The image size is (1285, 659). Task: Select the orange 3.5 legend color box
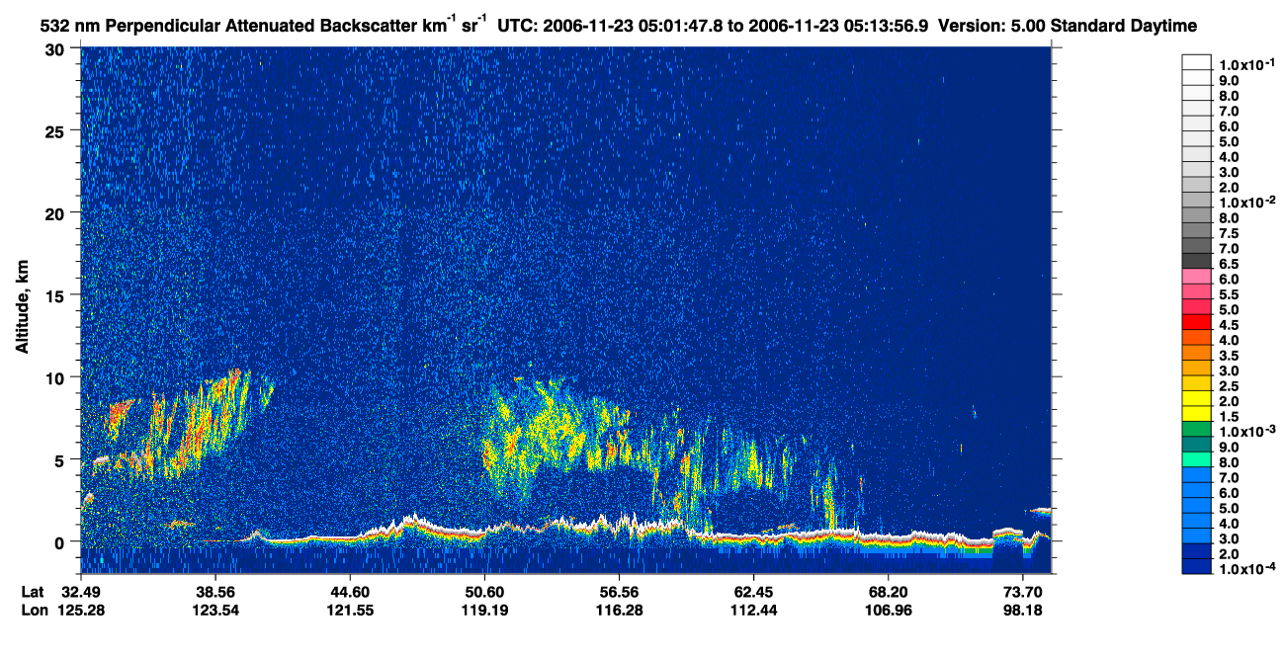[1196, 353]
